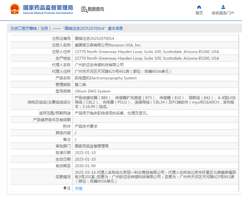Click the 首页 house icon
Screen dimensions: 242x197
199,7
